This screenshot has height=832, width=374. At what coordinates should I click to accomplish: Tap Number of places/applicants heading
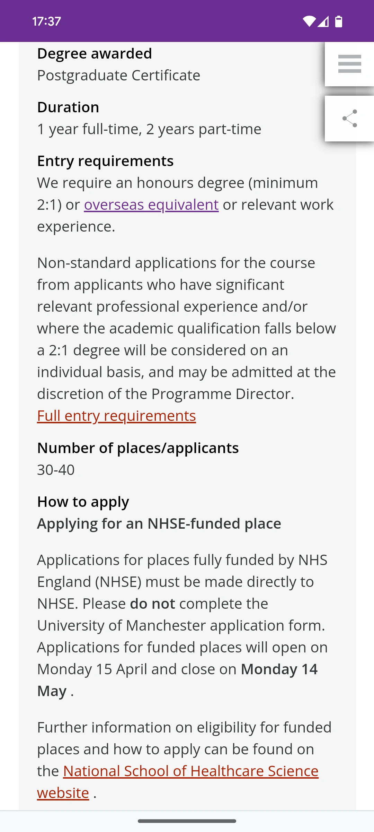(x=138, y=448)
